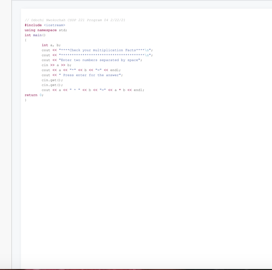Click the closing curly brace line
This screenshot has height=270, width=272.
26,100
